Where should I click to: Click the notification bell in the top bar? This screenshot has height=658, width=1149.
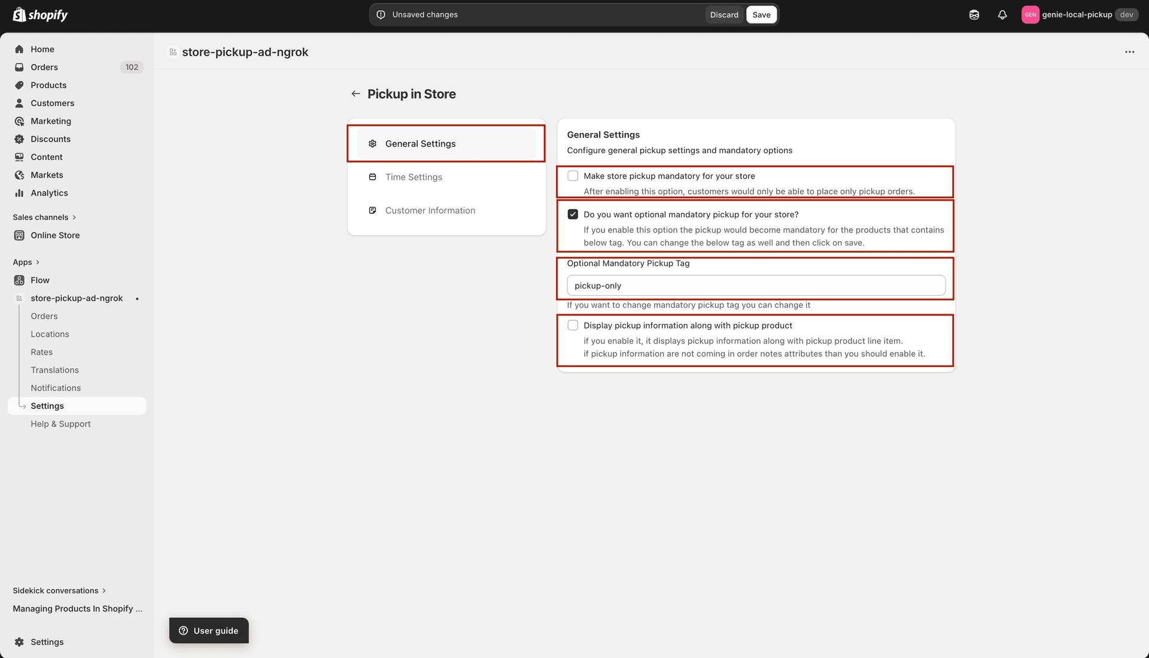(x=1002, y=14)
